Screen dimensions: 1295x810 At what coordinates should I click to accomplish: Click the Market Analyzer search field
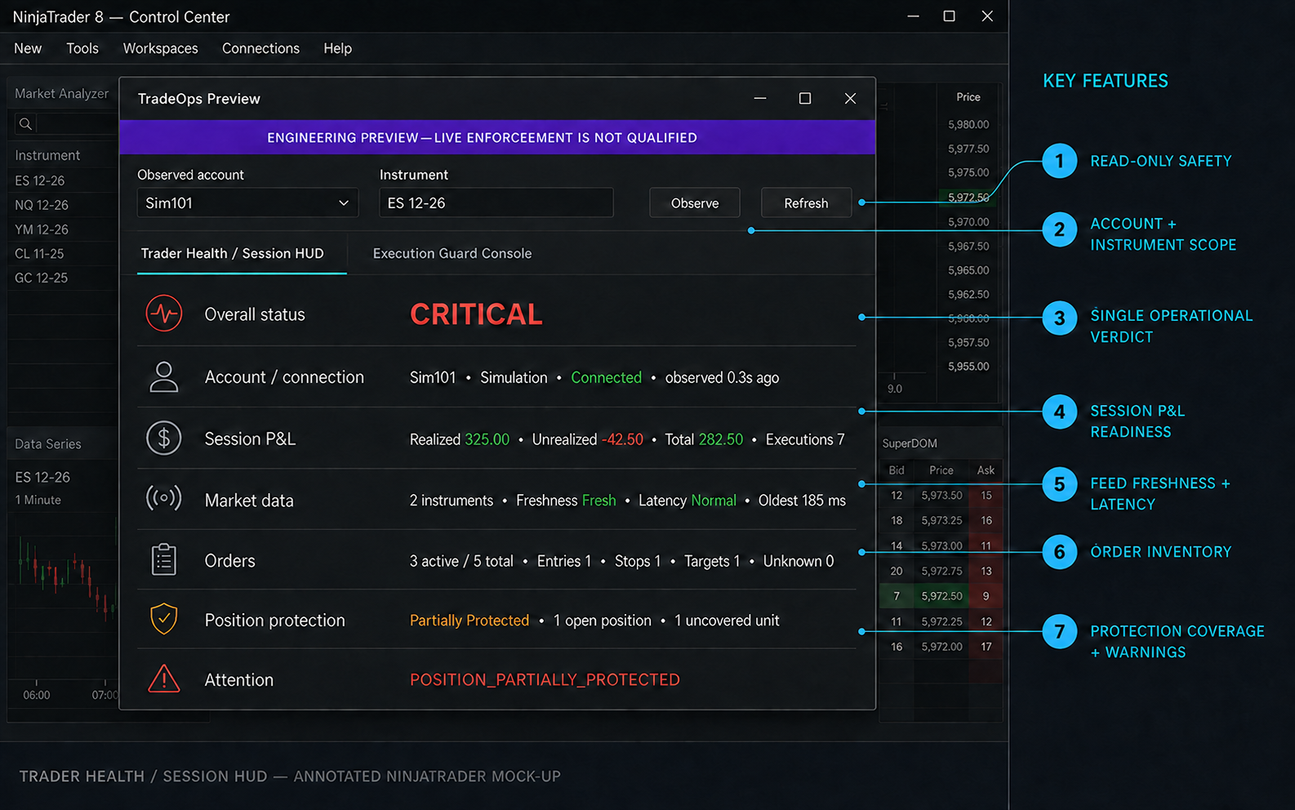click(x=65, y=124)
